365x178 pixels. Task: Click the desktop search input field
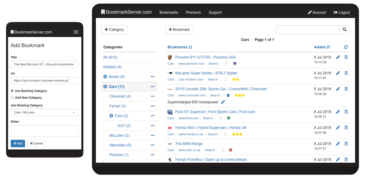click(308, 30)
